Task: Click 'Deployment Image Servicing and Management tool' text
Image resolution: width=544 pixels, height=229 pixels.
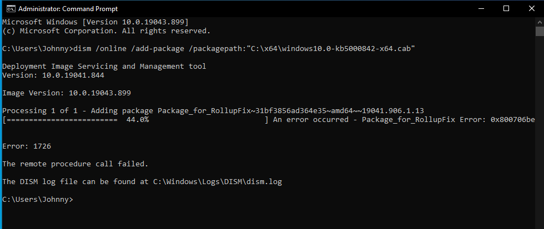Action: (x=104, y=66)
